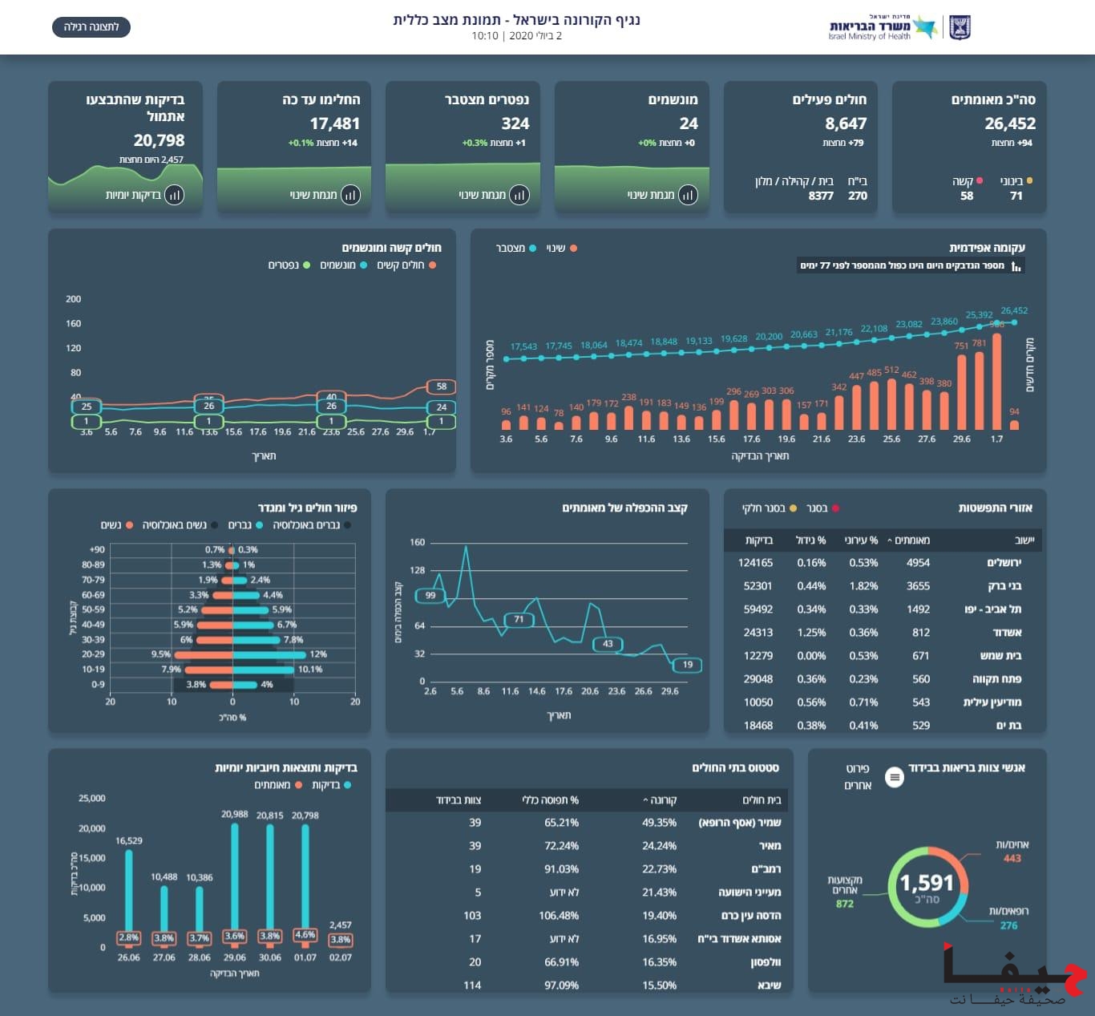
Task: Click trend chart icon in deaths (נפטרים מצטבר) card
Action: tap(519, 195)
